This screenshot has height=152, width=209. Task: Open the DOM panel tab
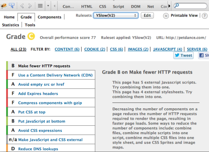136,7
